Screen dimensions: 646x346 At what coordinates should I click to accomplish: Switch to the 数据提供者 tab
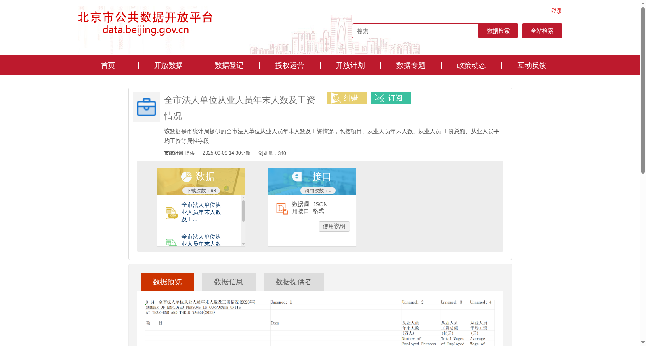click(294, 282)
